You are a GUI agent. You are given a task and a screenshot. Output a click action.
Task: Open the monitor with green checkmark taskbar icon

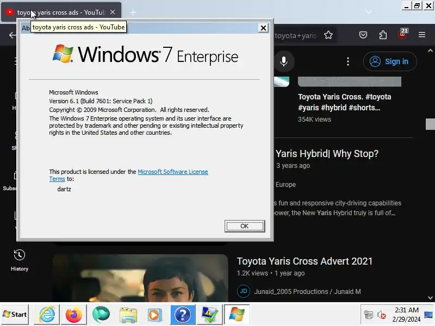(x=209, y=315)
